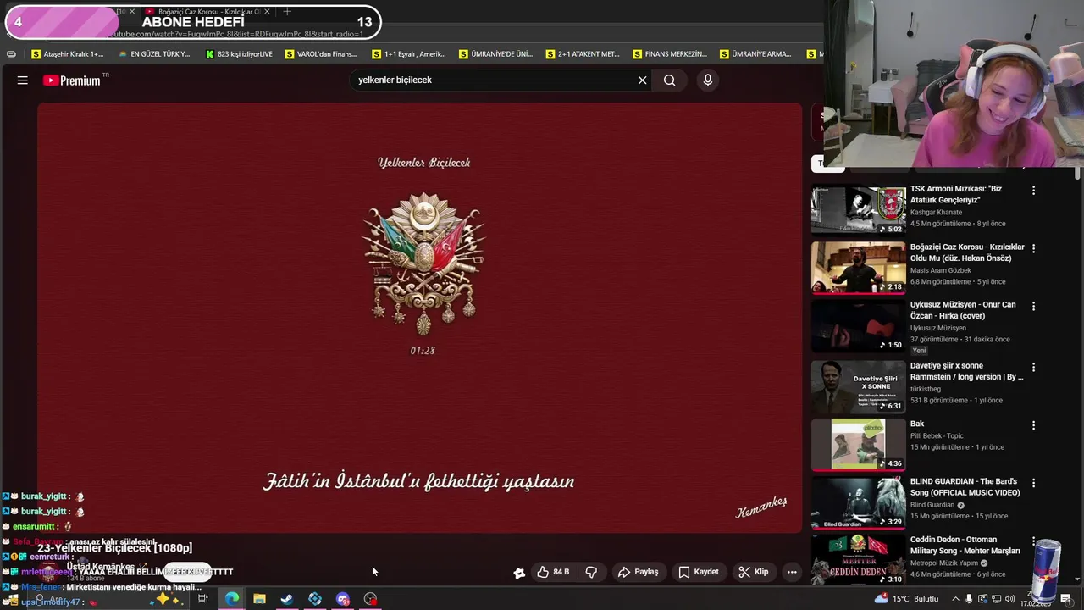
Task: Open a new browser tab with plus
Action: [287, 12]
